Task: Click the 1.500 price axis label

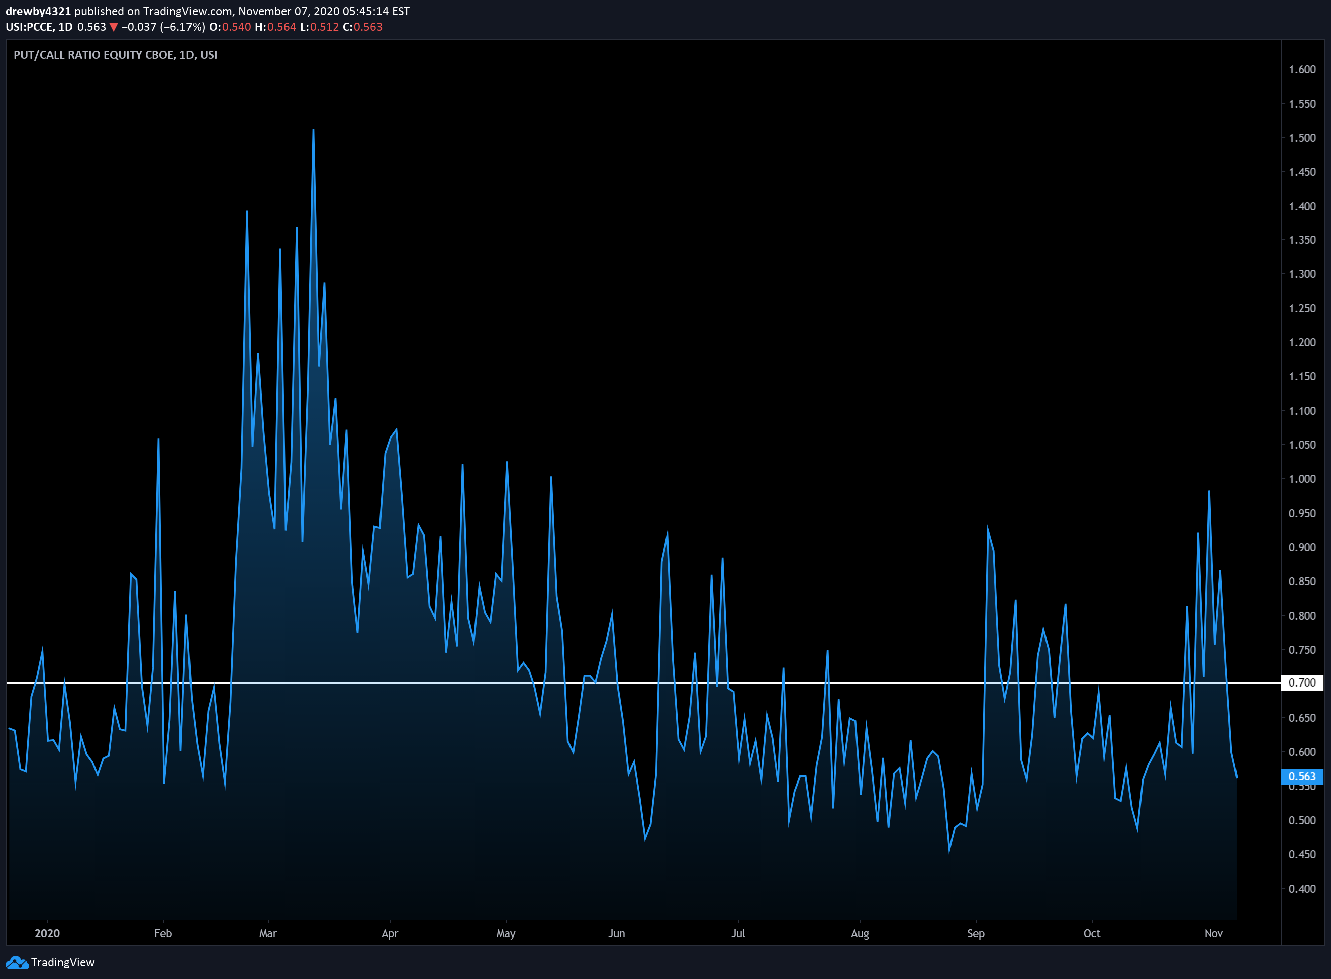Action: [x=1302, y=138]
